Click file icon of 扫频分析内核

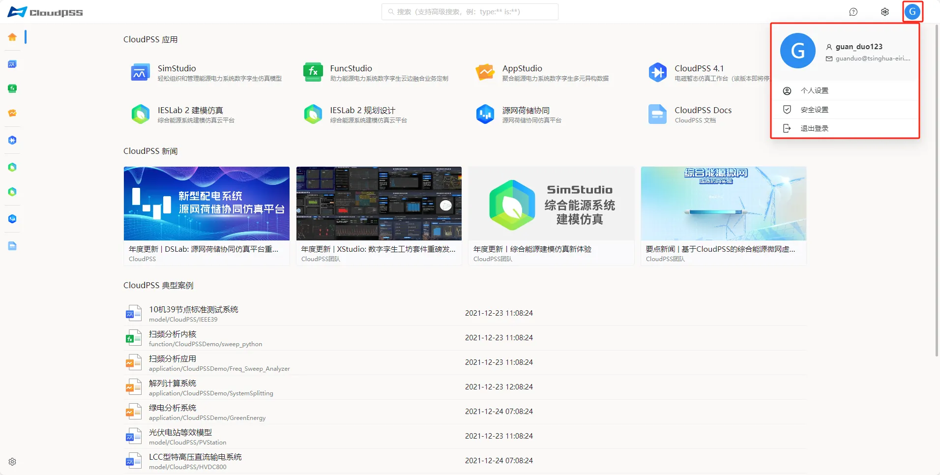[133, 338]
